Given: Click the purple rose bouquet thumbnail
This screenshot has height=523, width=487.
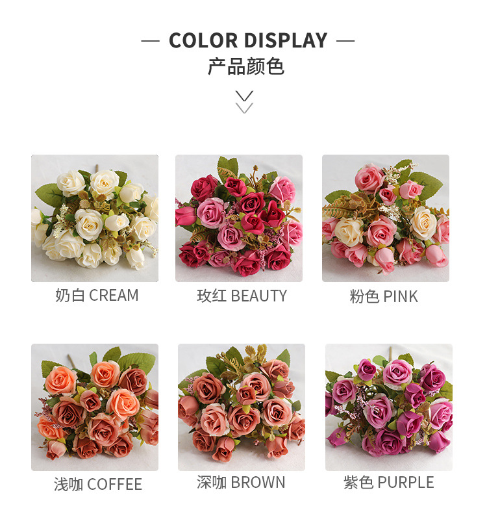Looking at the screenshot, I should coord(389,407).
